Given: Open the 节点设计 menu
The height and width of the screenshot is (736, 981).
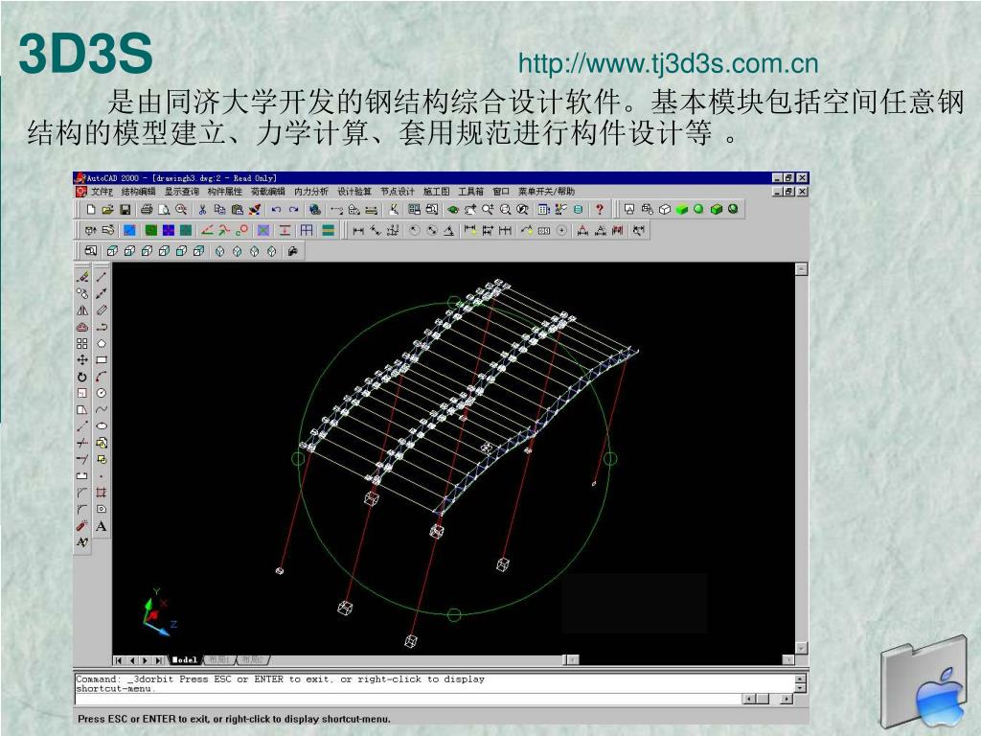Looking at the screenshot, I should point(398,192).
